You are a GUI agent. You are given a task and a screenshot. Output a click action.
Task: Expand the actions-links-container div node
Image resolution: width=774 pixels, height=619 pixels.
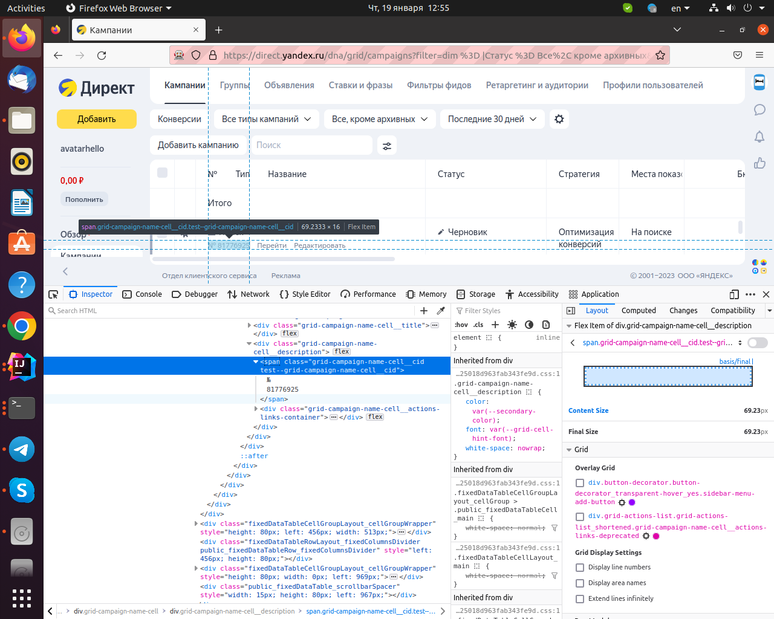(256, 409)
